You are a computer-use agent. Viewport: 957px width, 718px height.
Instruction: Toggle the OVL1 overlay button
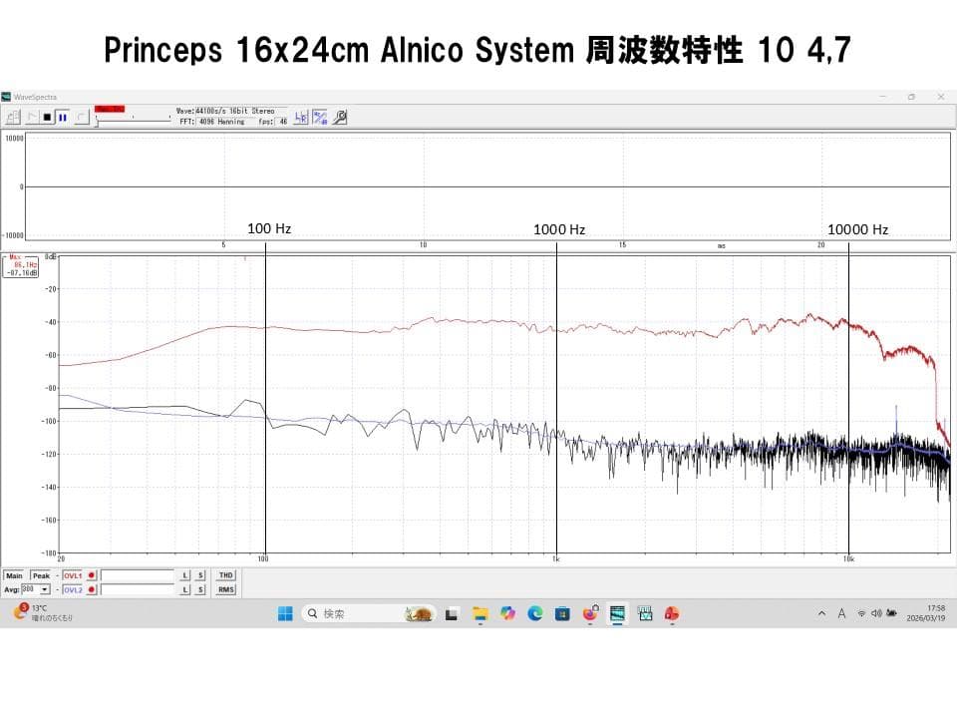(72, 575)
